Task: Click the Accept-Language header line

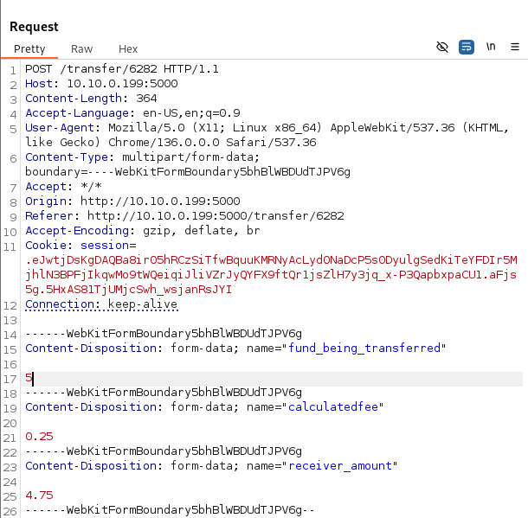Action: click(132, 113)
